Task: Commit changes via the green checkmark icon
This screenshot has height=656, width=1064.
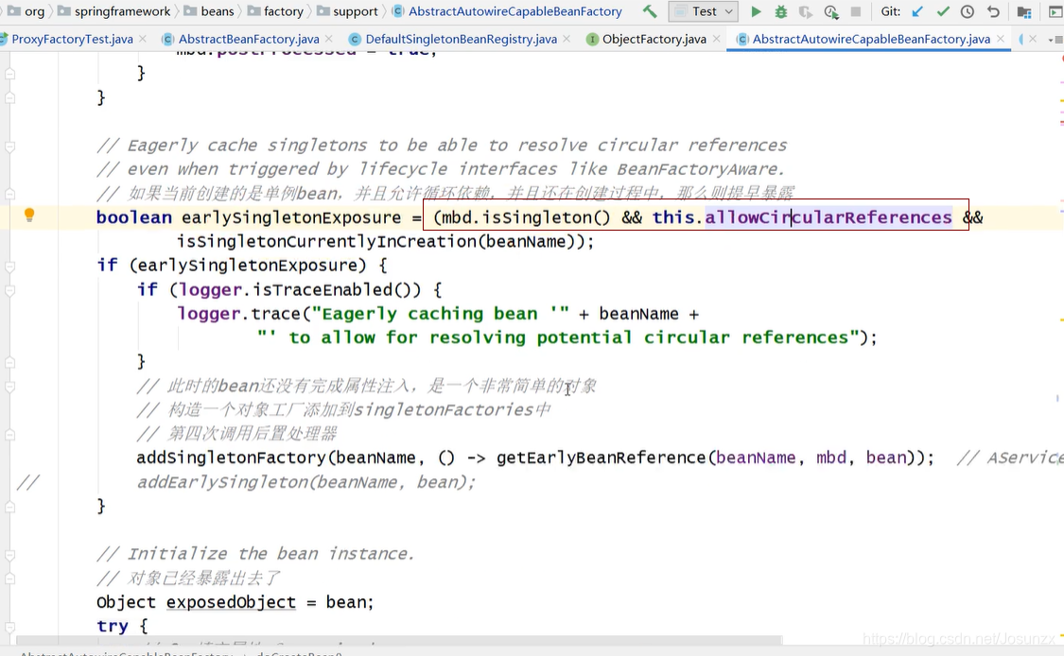Action: pos(944,11)
